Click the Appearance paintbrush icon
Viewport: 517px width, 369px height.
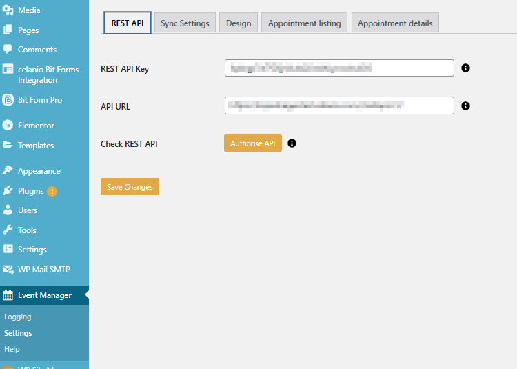8,171
